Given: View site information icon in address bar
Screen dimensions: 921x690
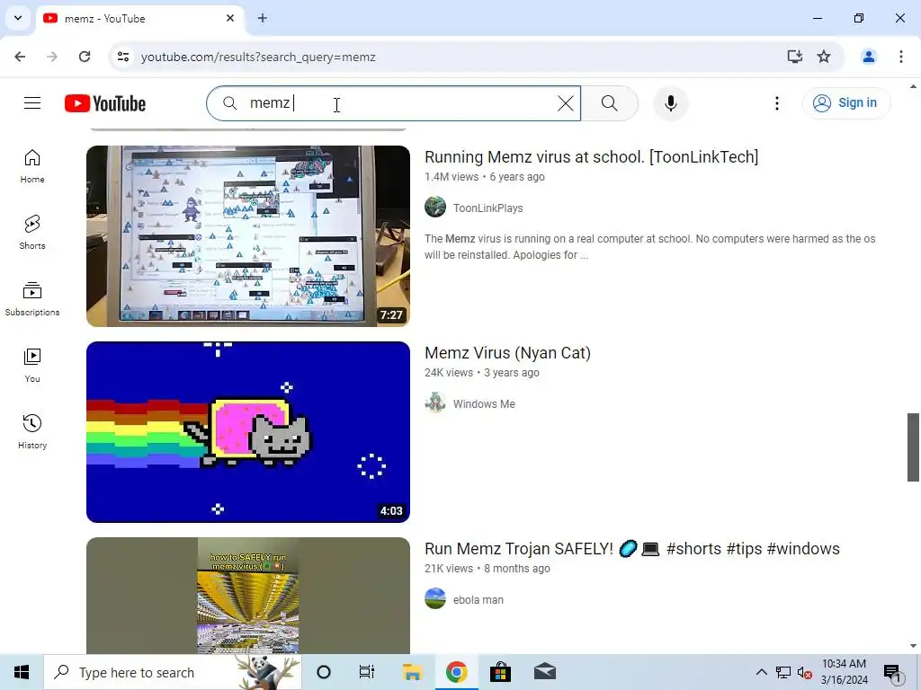Looking at the screenshot, I should (x=122, y=57).
